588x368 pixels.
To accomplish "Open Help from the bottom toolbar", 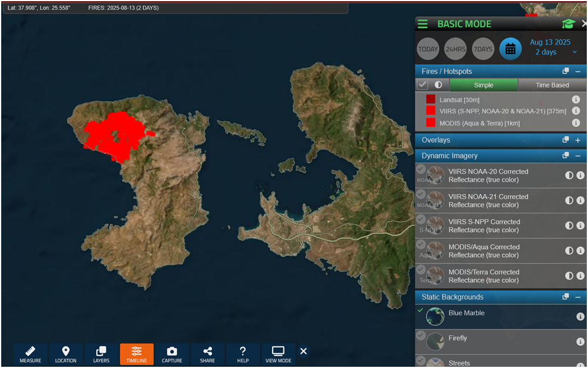I will click(243, 354).
